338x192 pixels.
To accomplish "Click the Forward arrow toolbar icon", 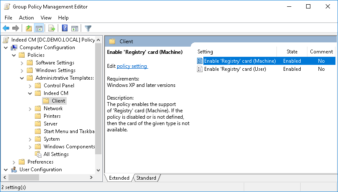I will click(16, 28).
